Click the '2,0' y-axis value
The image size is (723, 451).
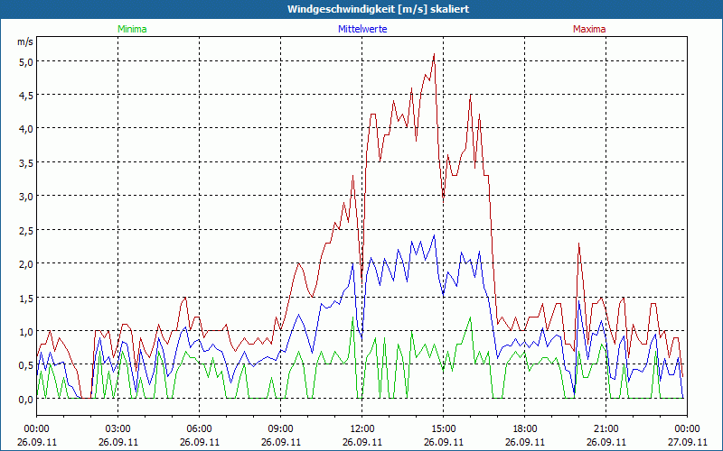tap(26, 264)
